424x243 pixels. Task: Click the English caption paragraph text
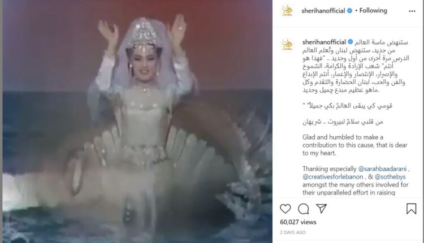point(355,145)
